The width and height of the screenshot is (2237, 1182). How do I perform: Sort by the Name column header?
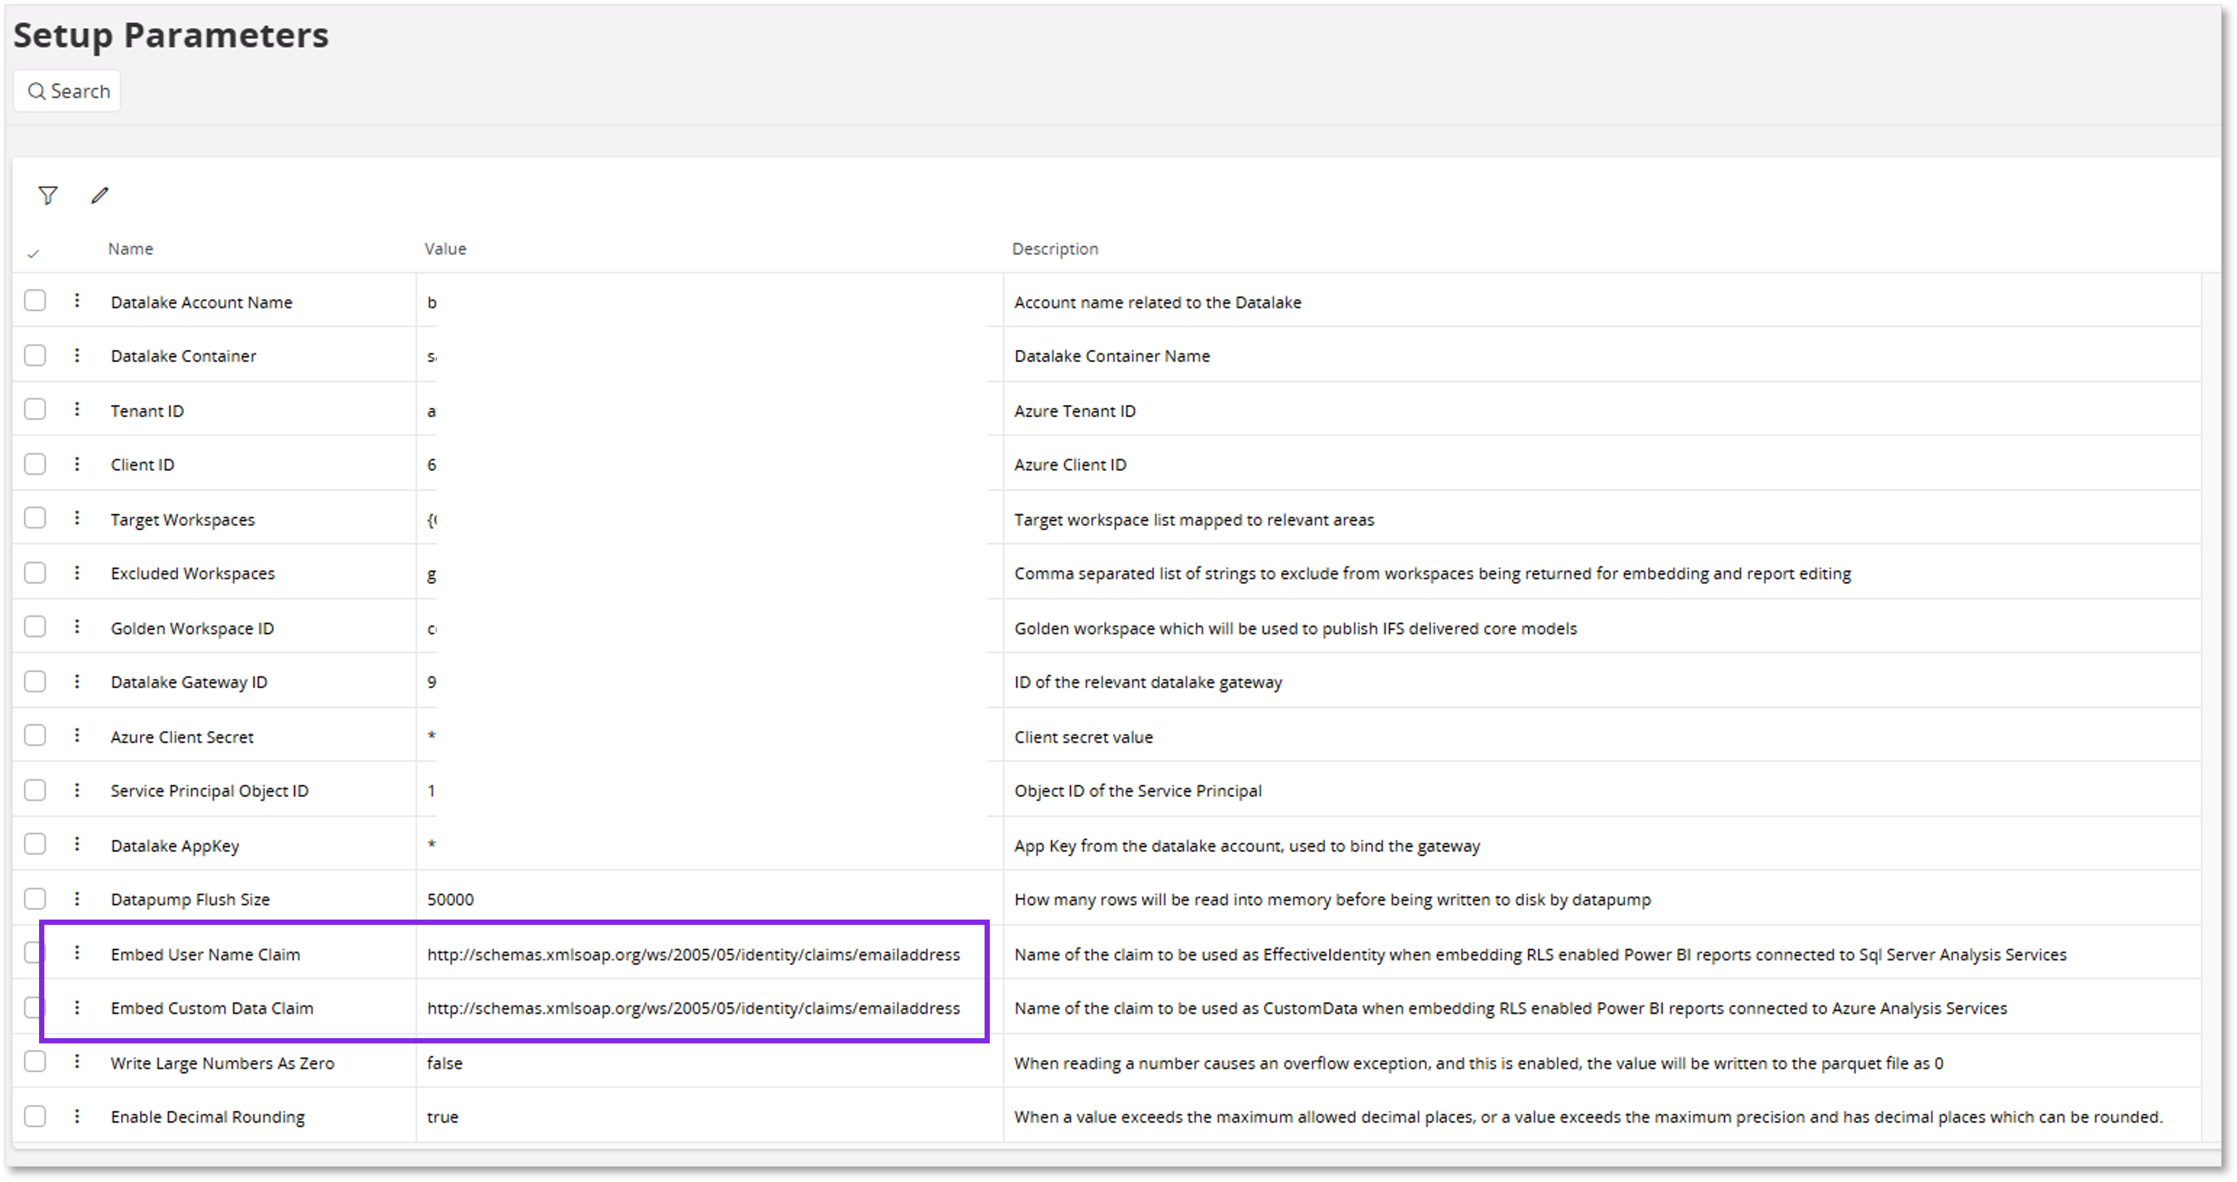point(130,249)
